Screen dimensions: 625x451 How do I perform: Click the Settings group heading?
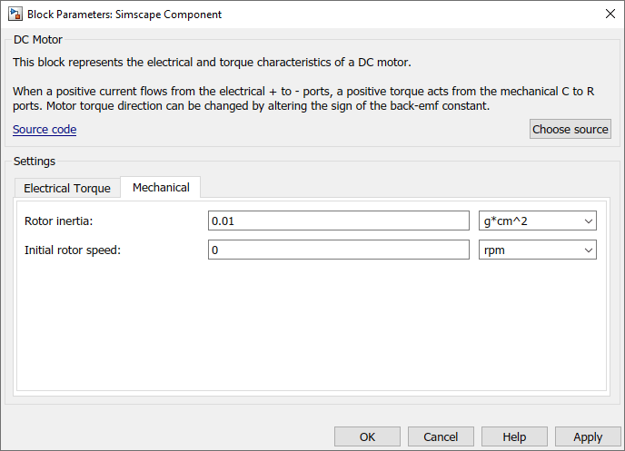pos(34,161)
